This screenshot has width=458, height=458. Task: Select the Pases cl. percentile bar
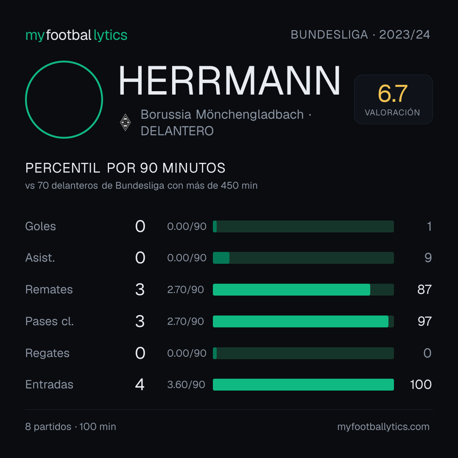(x=303, y=321)
